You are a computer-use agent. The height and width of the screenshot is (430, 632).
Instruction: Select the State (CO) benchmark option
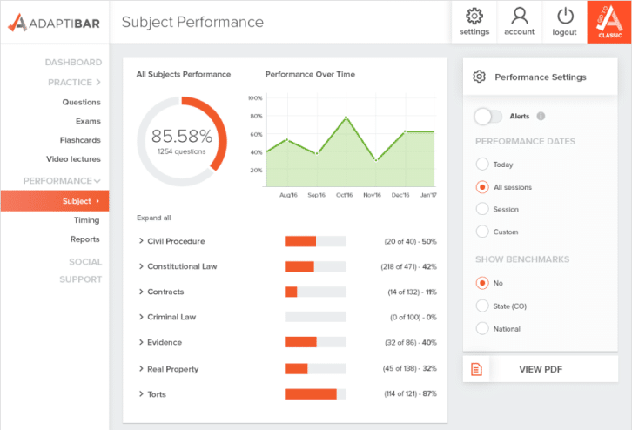click(x=482, y=306)
